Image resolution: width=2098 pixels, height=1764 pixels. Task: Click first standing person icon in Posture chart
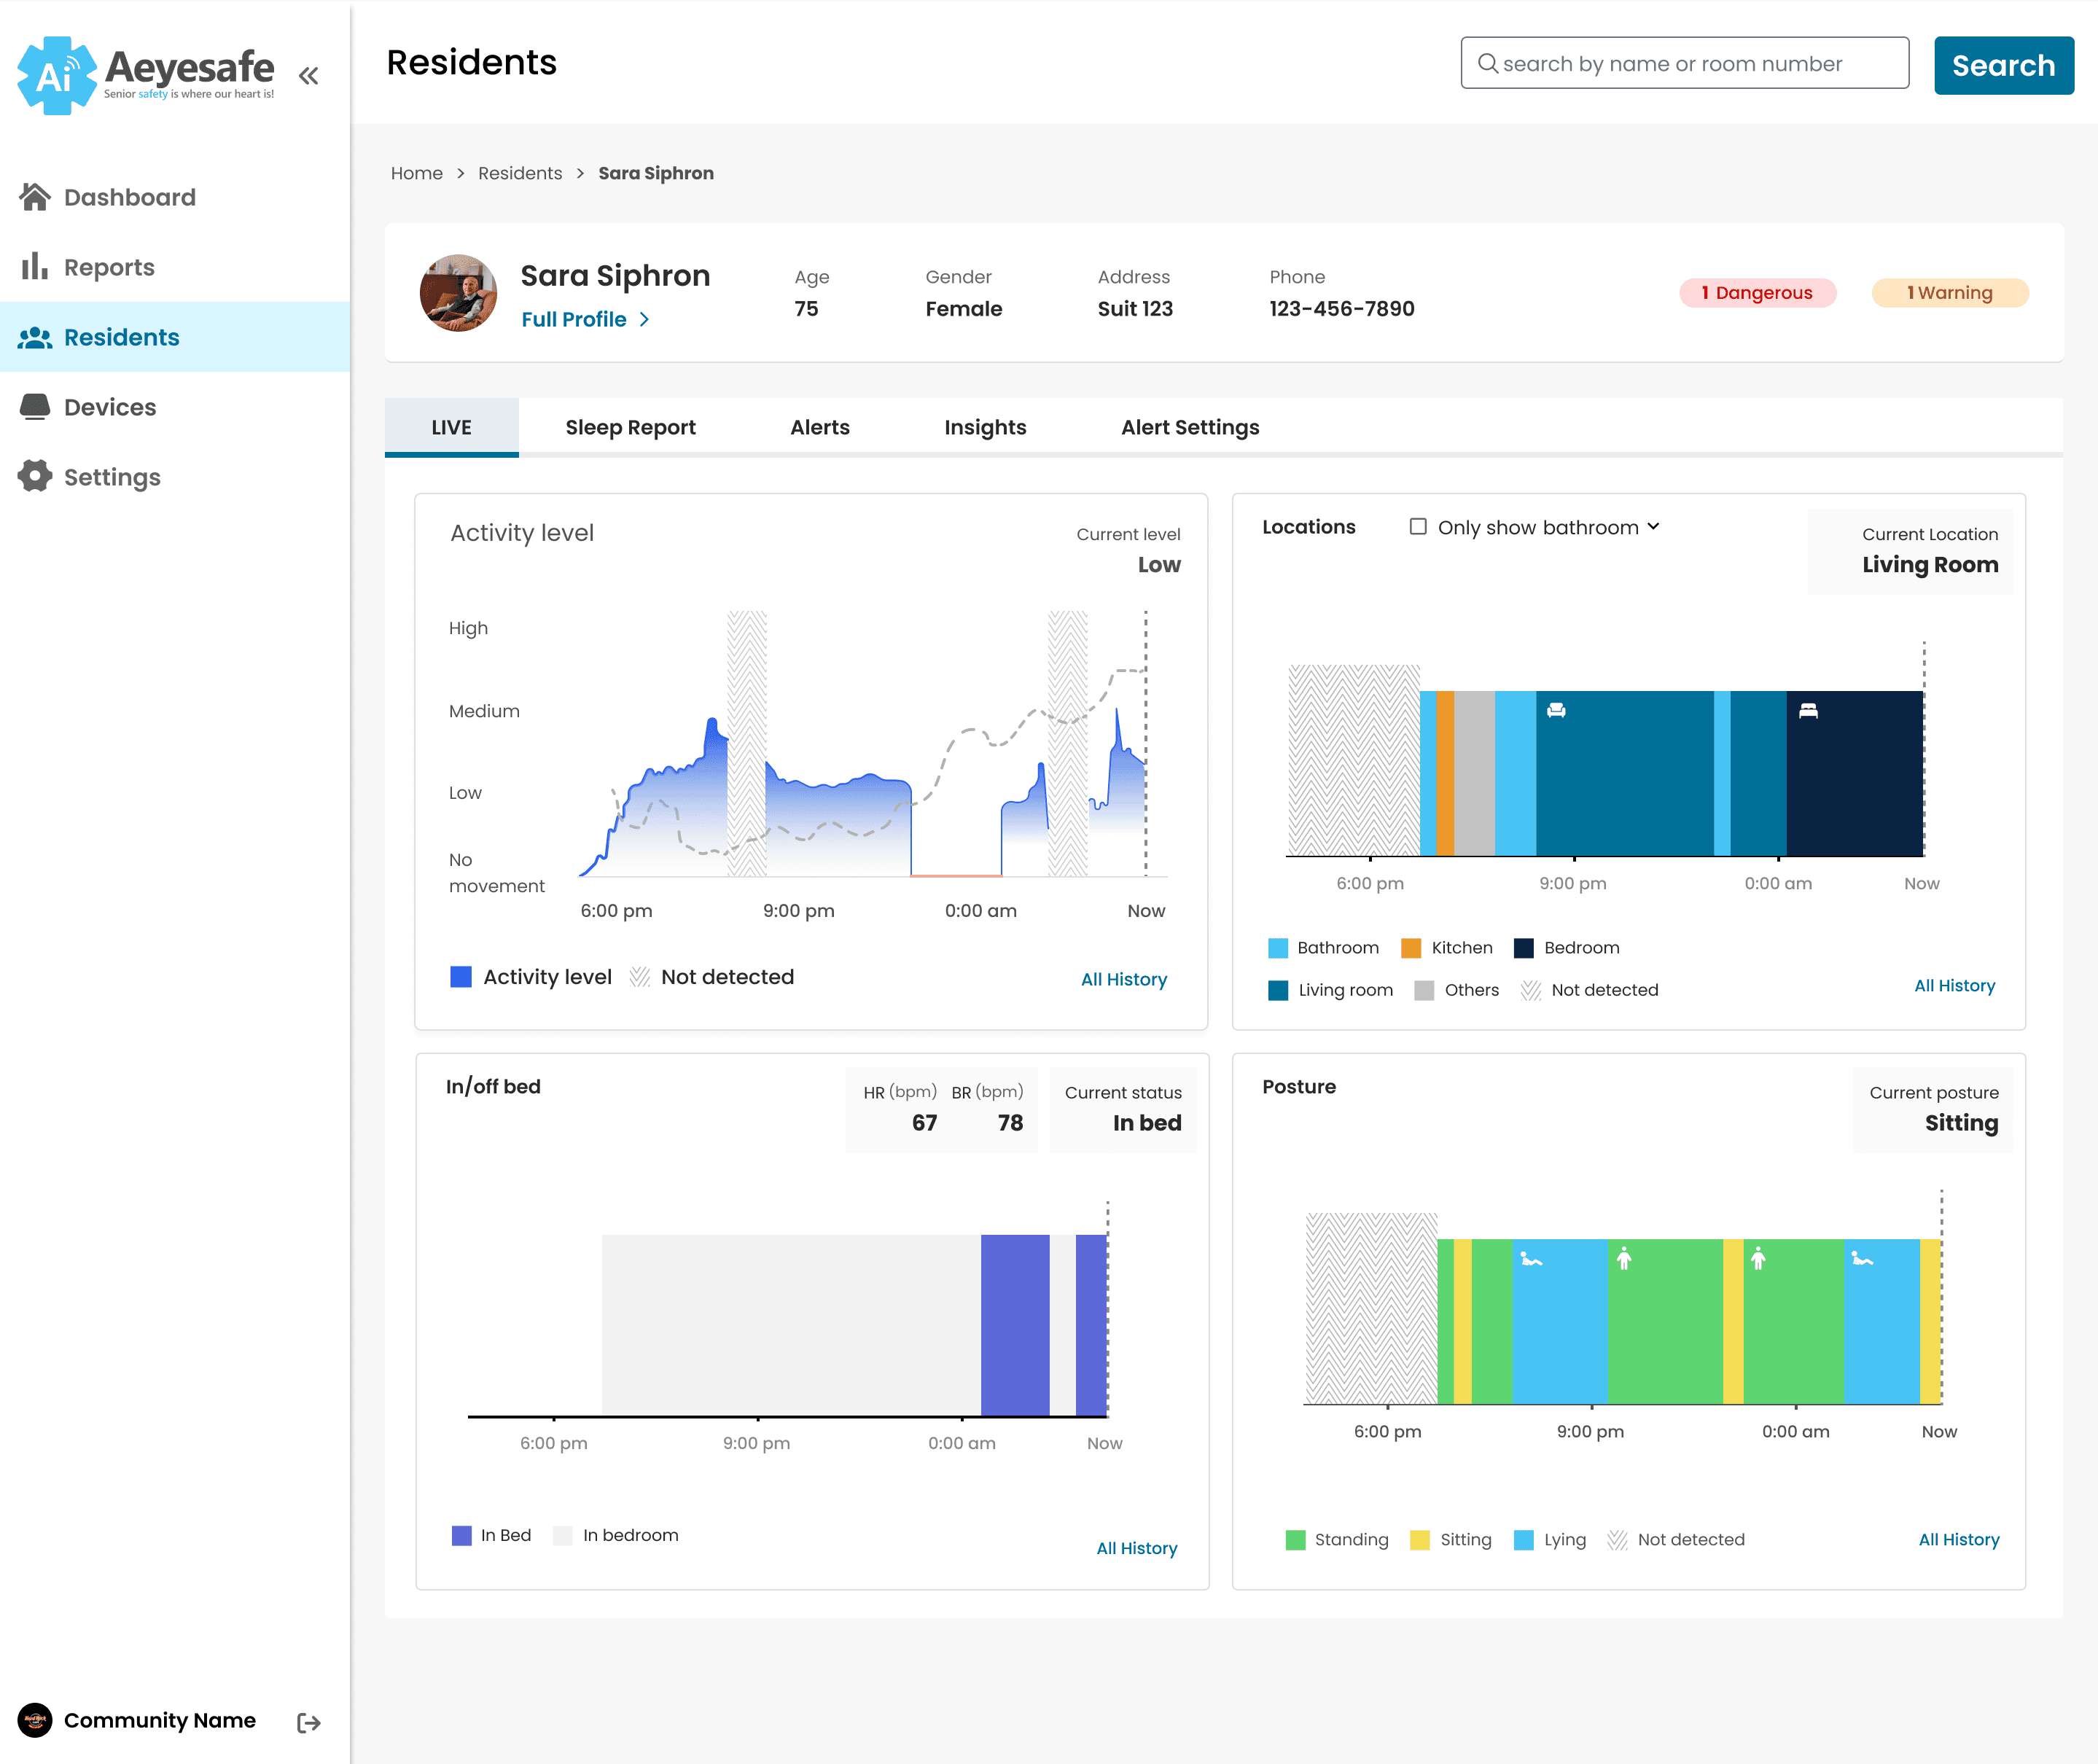click(x=1624, y=1258)
